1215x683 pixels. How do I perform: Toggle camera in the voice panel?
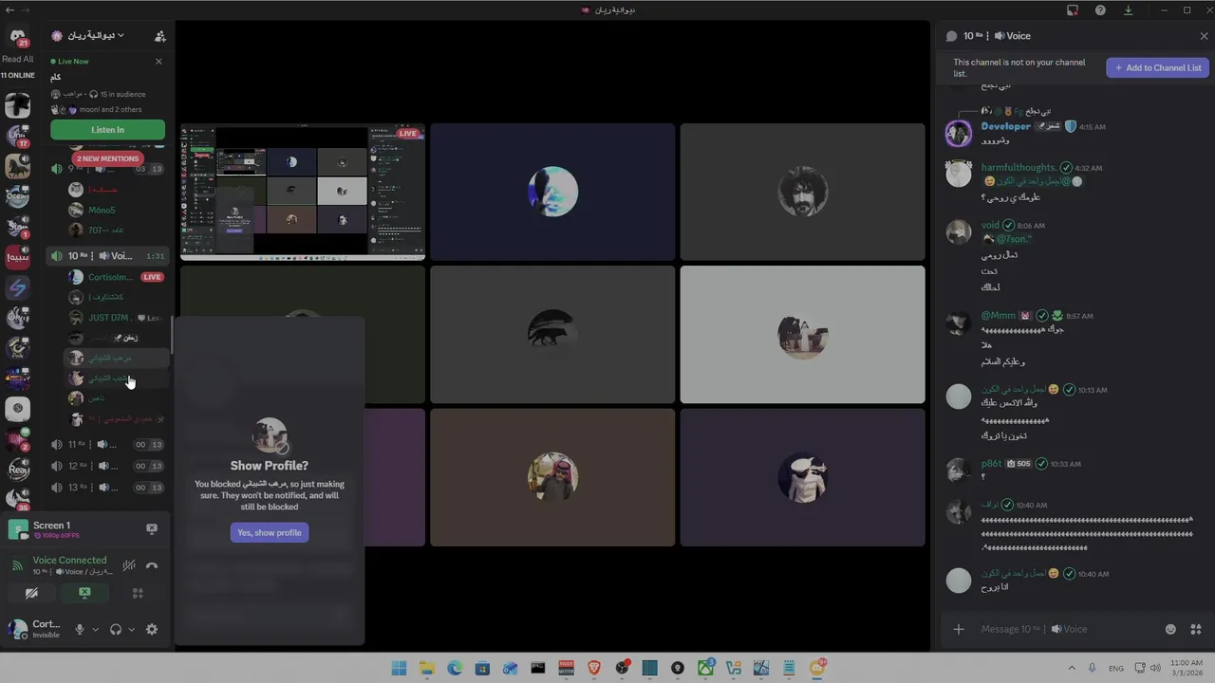31,593
